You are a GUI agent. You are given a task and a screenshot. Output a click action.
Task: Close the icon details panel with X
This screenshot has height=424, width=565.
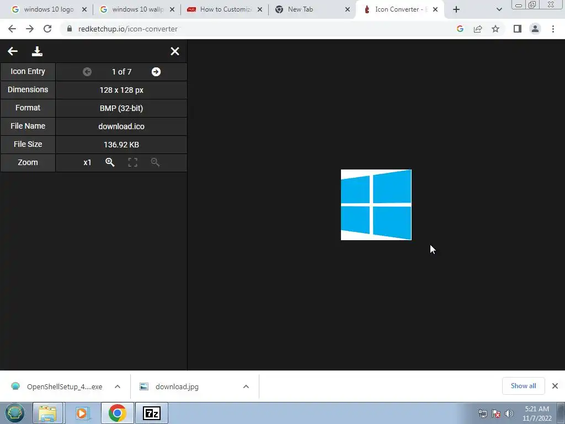[175, 51]
